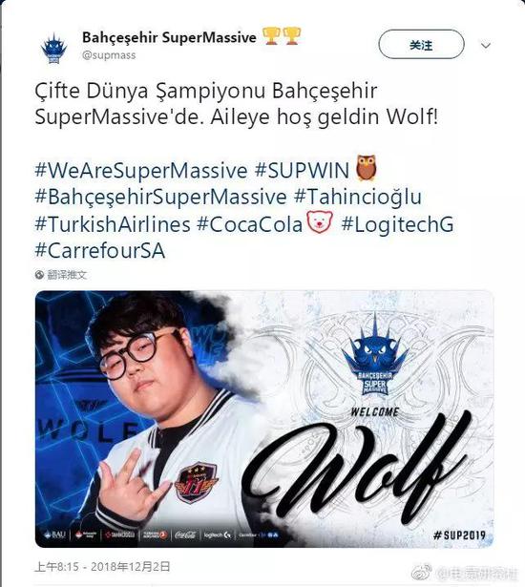
Task: Translate the tweet via 翻译推文
Action: (67, 275)
